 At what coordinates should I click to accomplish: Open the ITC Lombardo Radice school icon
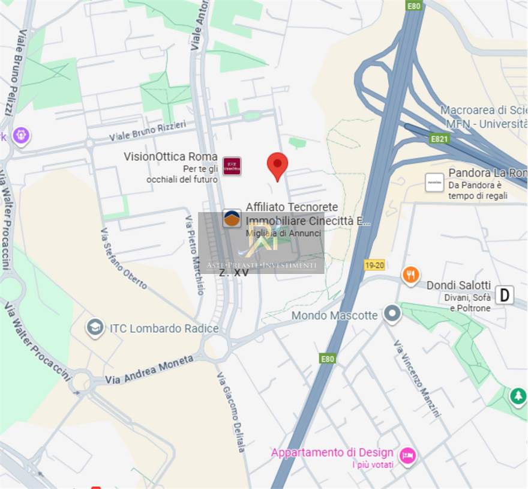[x=95, y=328]
